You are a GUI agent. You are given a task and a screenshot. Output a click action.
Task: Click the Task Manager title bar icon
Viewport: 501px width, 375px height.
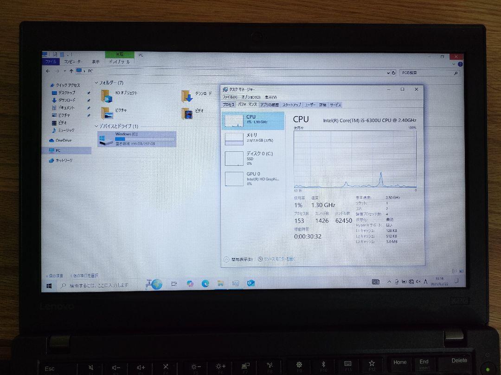225,90
